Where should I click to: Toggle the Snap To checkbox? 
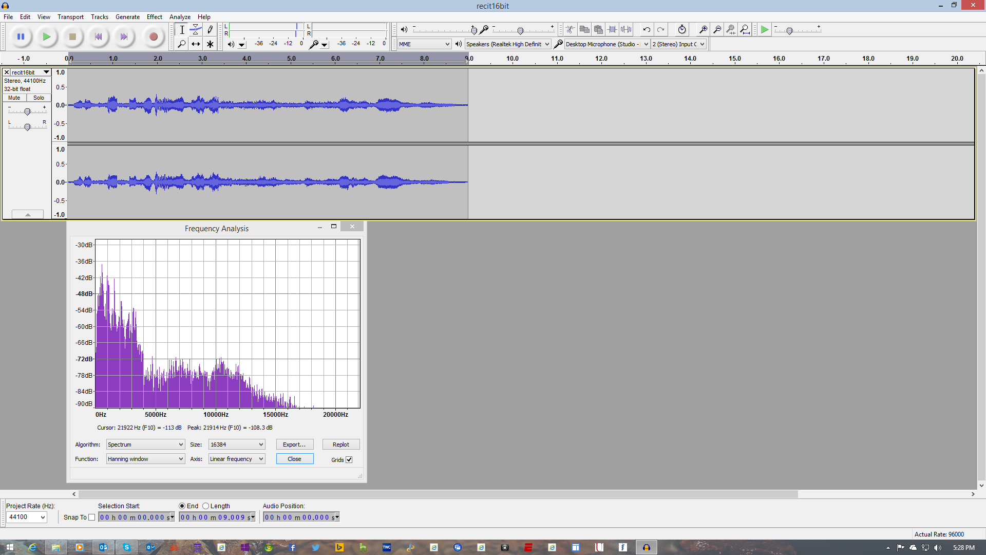(x=92, y=517)
